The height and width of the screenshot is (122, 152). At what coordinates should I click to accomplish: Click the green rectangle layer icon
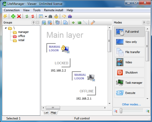pyautogui.click(x=79, y=22)
